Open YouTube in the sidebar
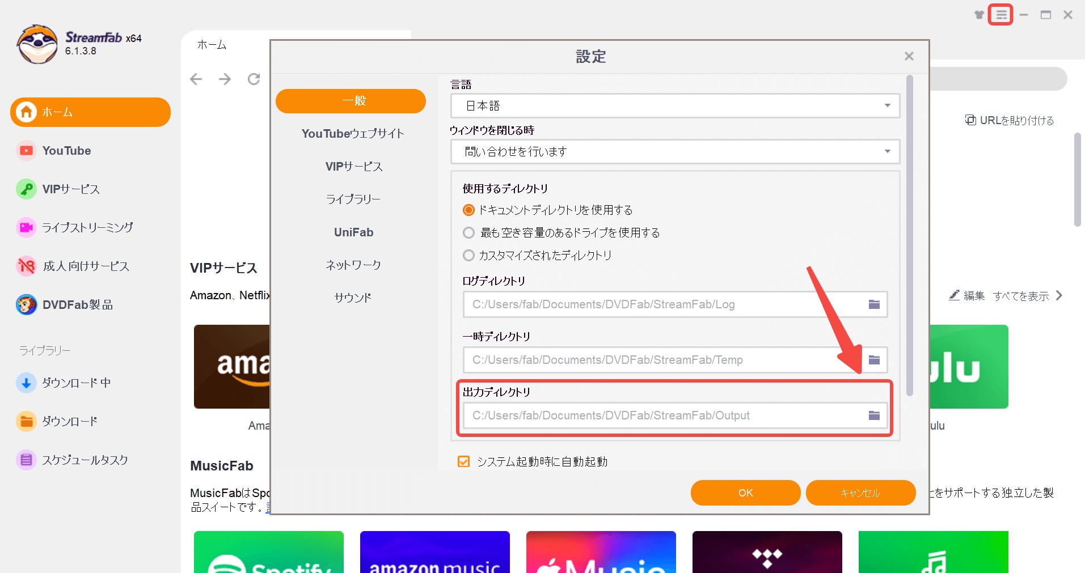This screenshot has height=573, width=1085. pyautogui.click(x=90, y=151)
